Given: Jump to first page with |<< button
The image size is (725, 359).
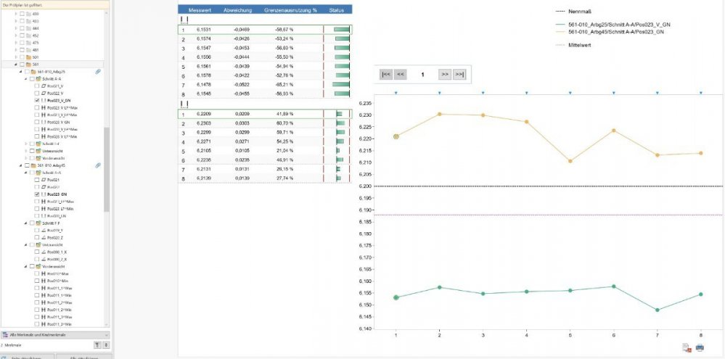Looking at the screenshot, I should 386,74.
